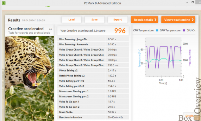This screenshot has height=121, width=201.
Task: Load a saved result file
Action: [72, 20]
